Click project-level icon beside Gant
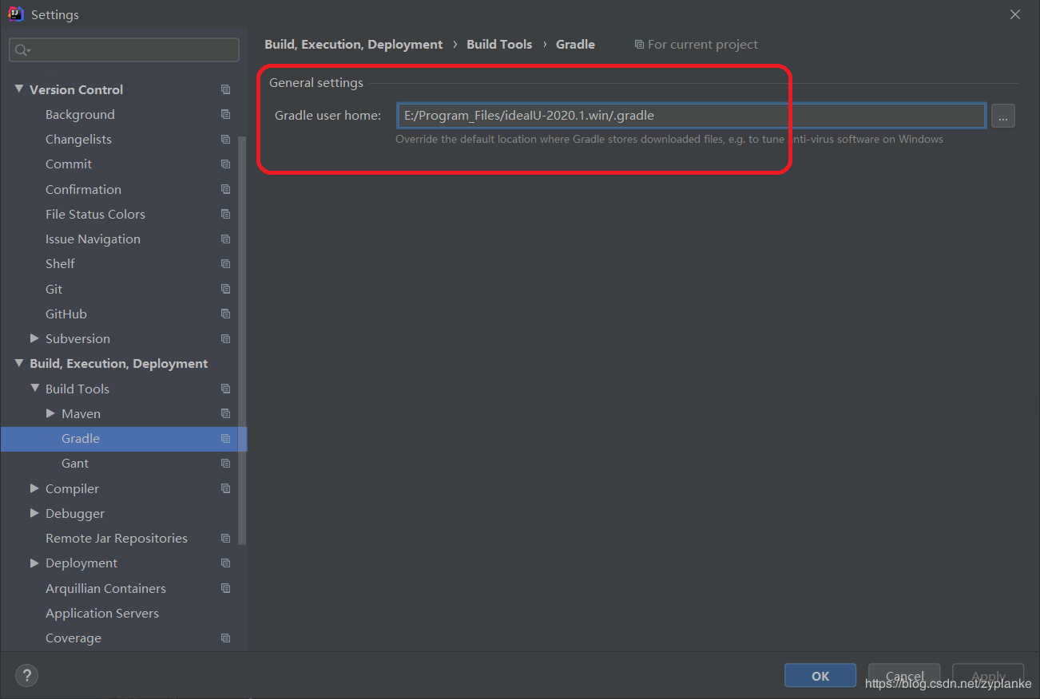Viewport: 1040px width, 699px height. click(226, 463)
